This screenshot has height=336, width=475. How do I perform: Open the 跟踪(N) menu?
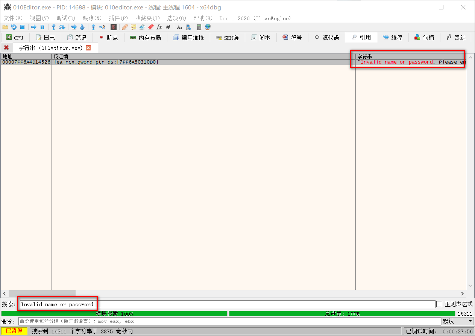pyautogui.click(x=92, y=18)
